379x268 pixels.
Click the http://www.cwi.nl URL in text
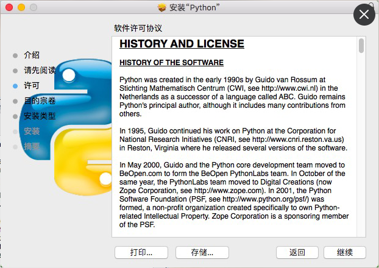click(289, 88)
